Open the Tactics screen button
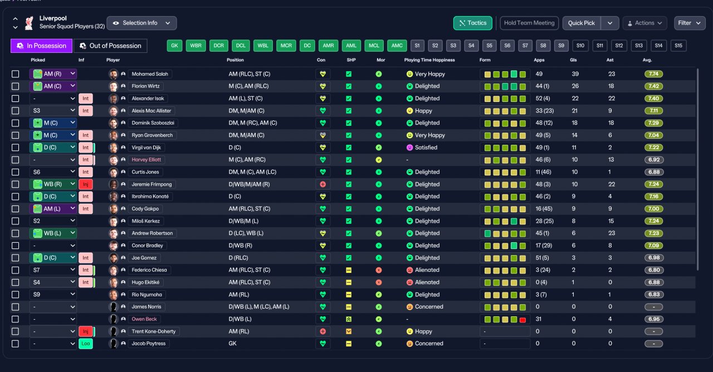 (473, 23)
